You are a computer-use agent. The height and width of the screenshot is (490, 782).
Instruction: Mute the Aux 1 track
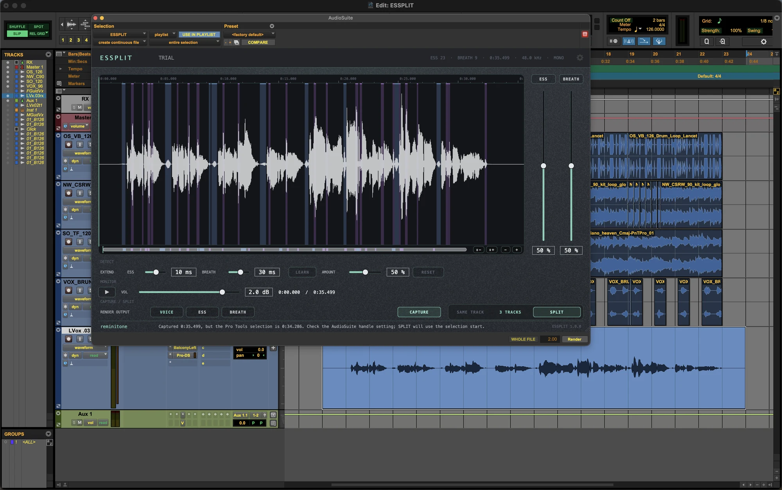(80, 423)
